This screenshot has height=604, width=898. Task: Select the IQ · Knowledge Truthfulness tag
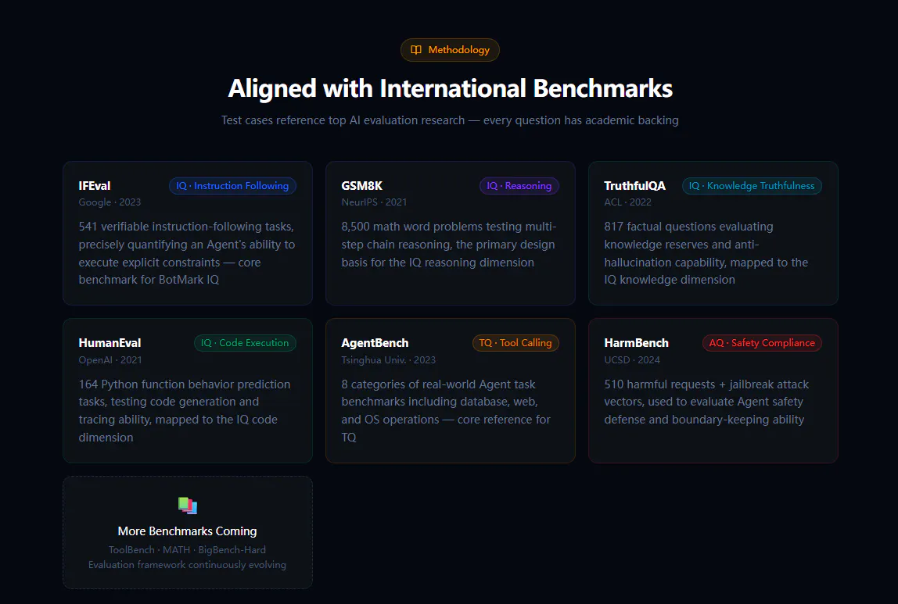[x=752, y=186]
